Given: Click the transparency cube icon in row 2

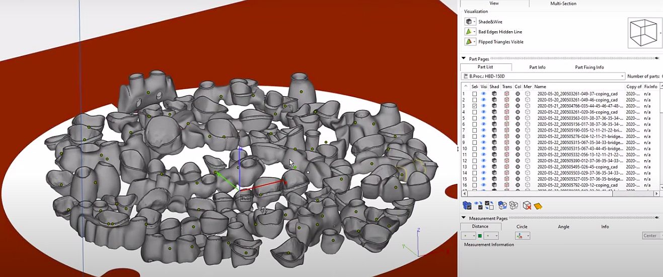Looking at the screenshot, I should coord(506,100).
